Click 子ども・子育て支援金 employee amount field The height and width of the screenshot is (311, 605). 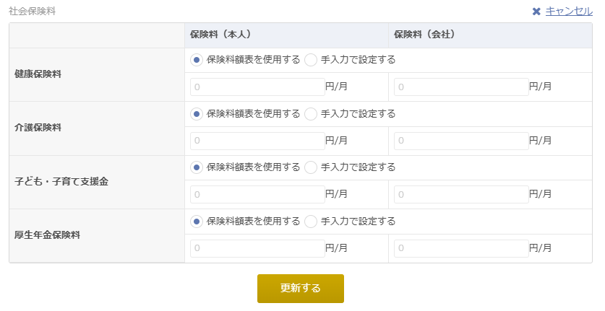257,195
